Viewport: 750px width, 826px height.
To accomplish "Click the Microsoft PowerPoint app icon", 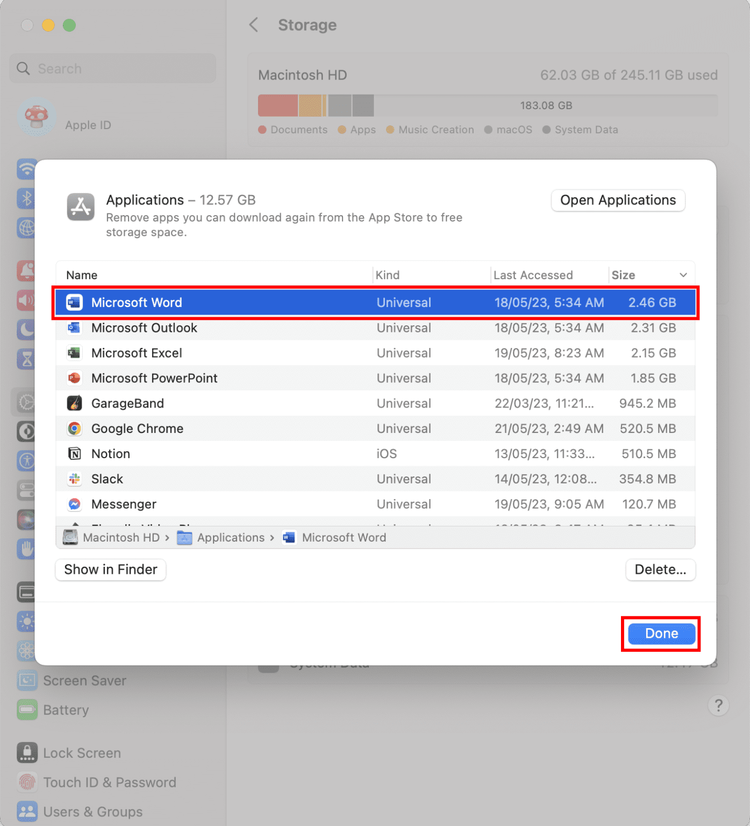I will 75,378.
